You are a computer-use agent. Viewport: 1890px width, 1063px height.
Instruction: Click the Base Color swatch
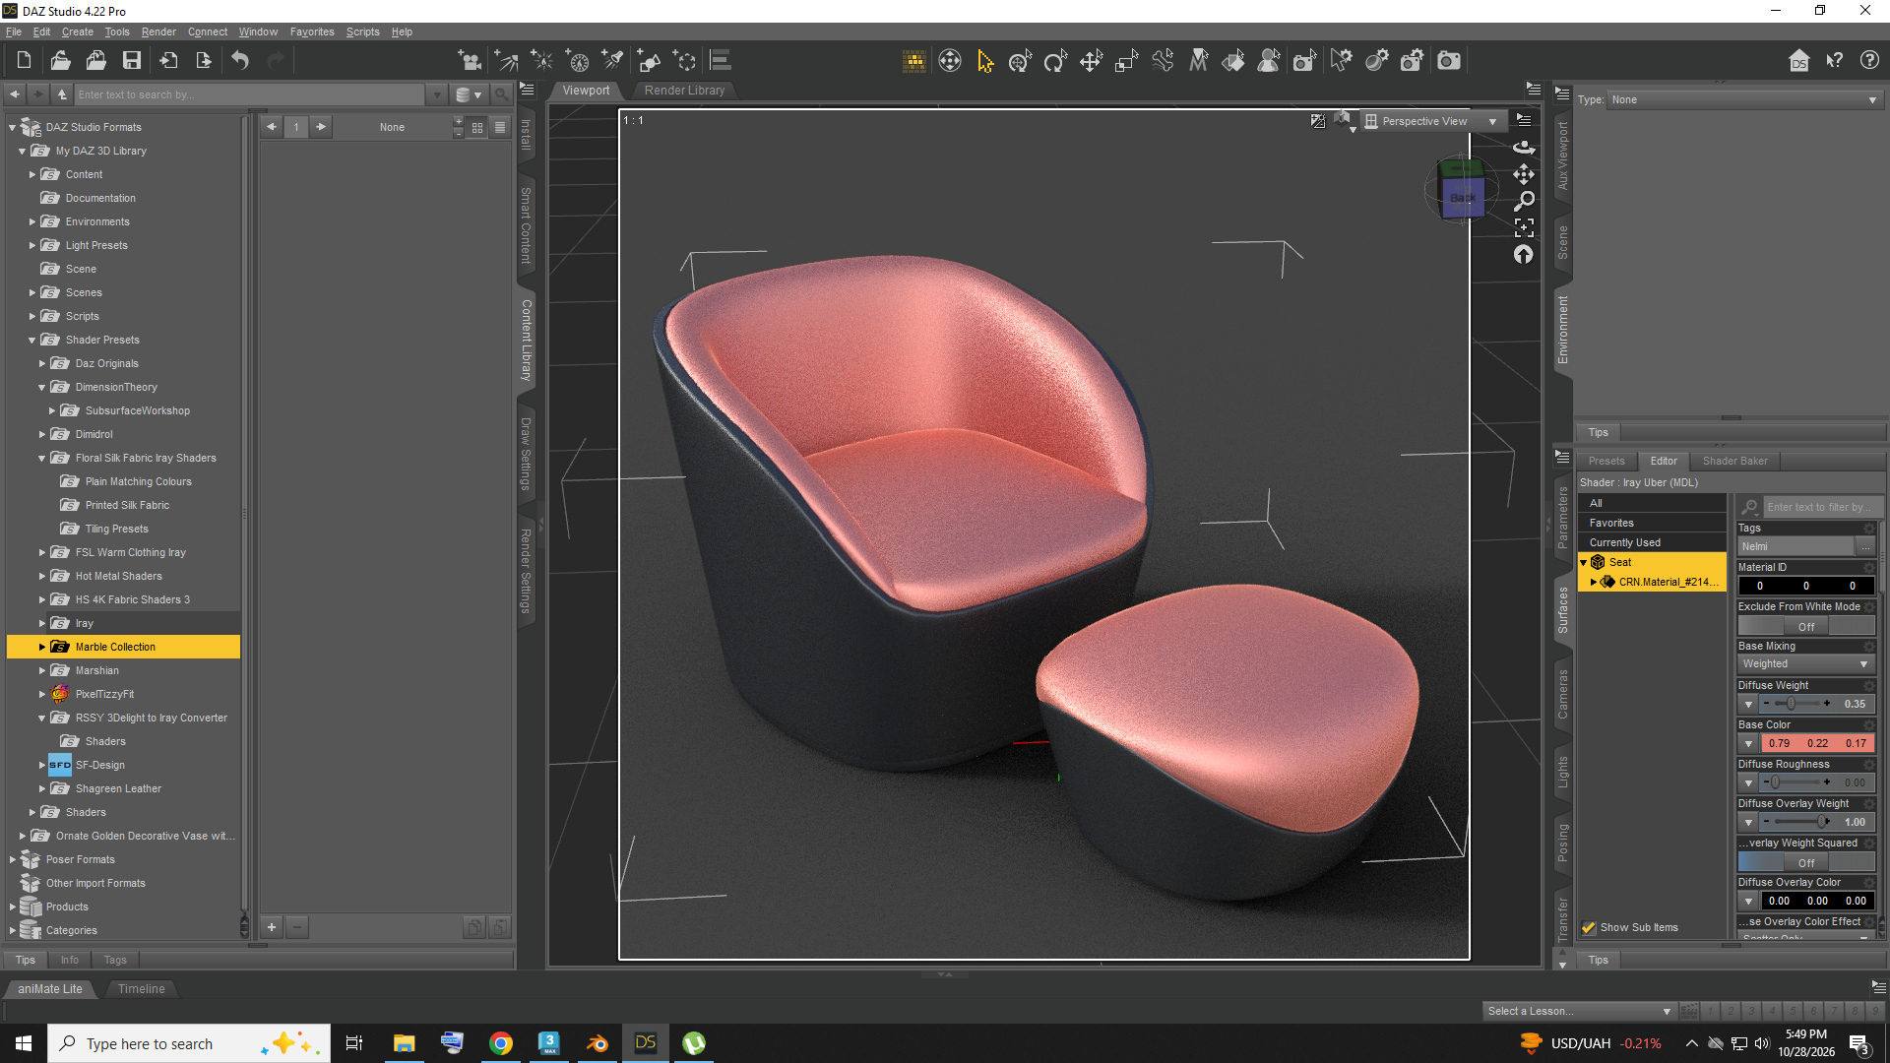coord(1816,743)
